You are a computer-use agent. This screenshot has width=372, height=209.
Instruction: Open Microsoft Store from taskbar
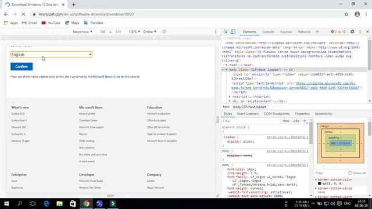[x=73, y=204]
